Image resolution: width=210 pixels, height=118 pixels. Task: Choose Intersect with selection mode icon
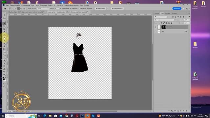pyautogui.click(x=24, y=9)
